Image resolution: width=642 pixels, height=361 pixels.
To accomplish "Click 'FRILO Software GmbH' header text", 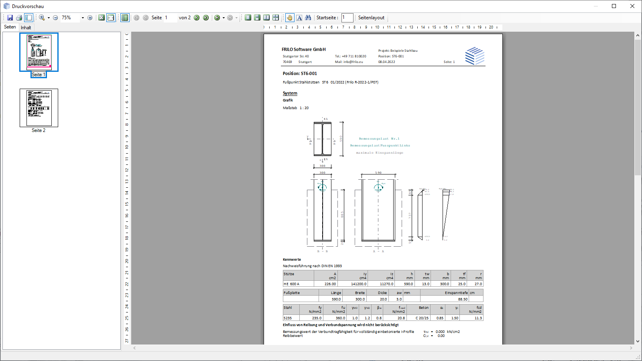I will point(304,49).
